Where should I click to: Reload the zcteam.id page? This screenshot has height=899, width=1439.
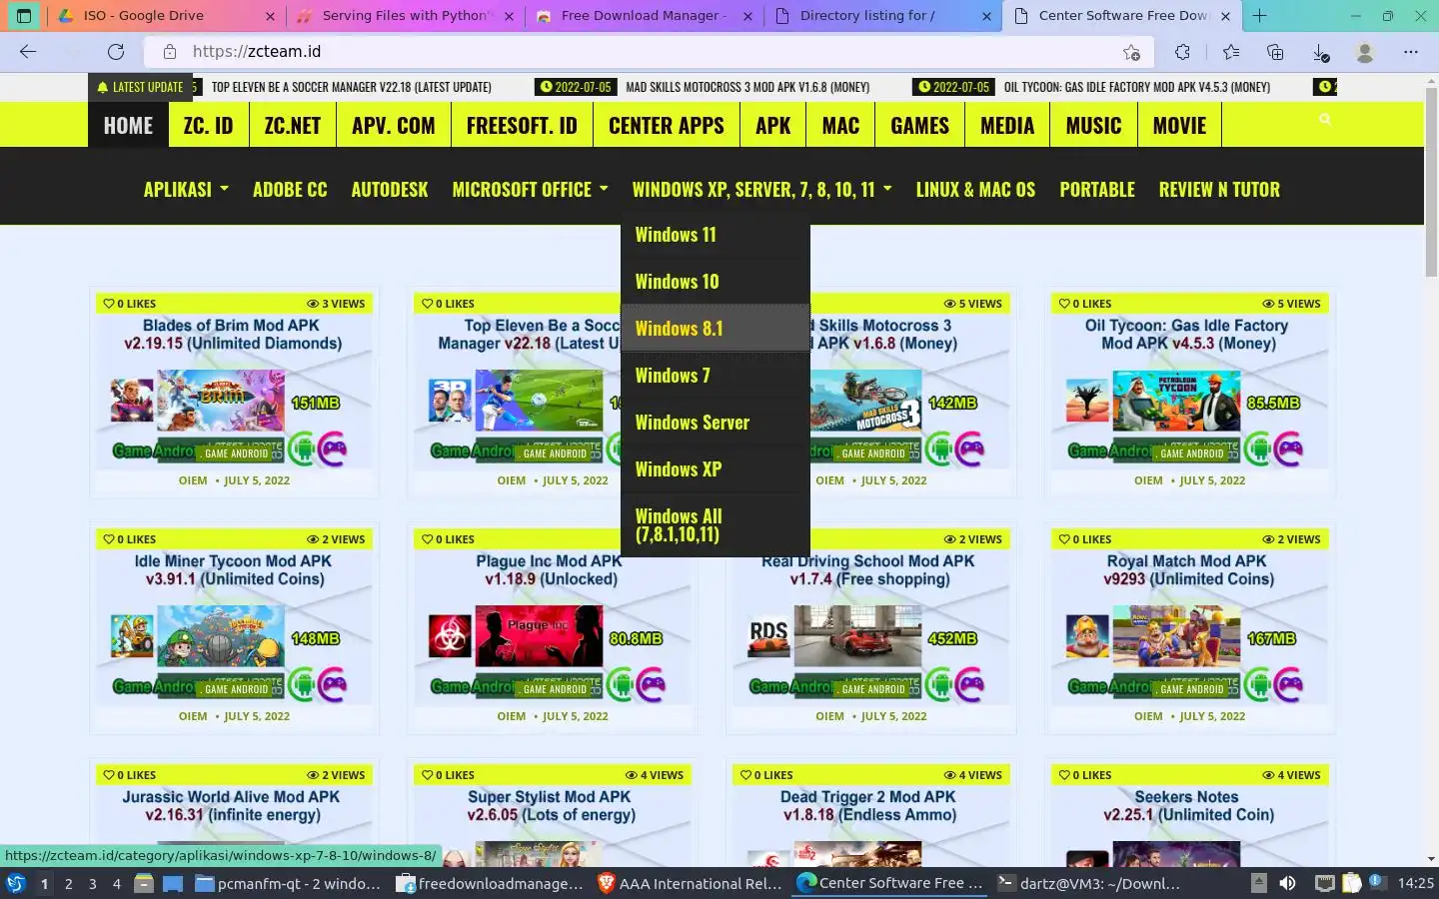116,52
